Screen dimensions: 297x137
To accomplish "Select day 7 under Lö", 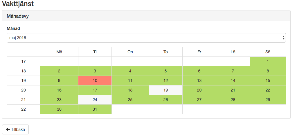I will pyautogui.click(x=233, y=71).
